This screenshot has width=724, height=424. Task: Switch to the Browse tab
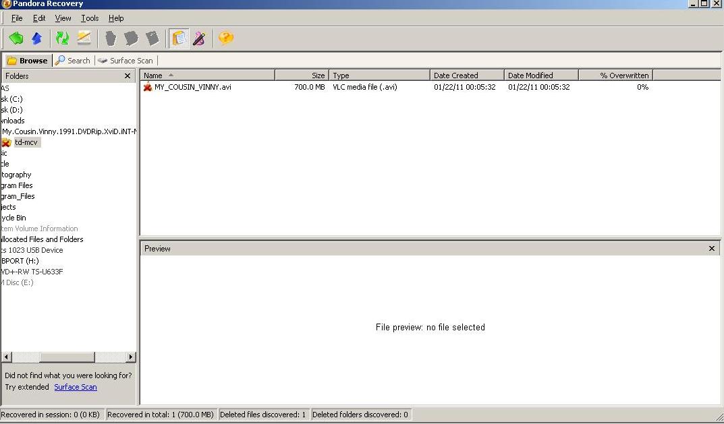28,61
